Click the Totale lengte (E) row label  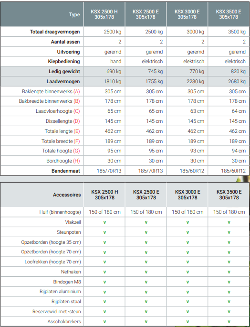tap(62, 131)
